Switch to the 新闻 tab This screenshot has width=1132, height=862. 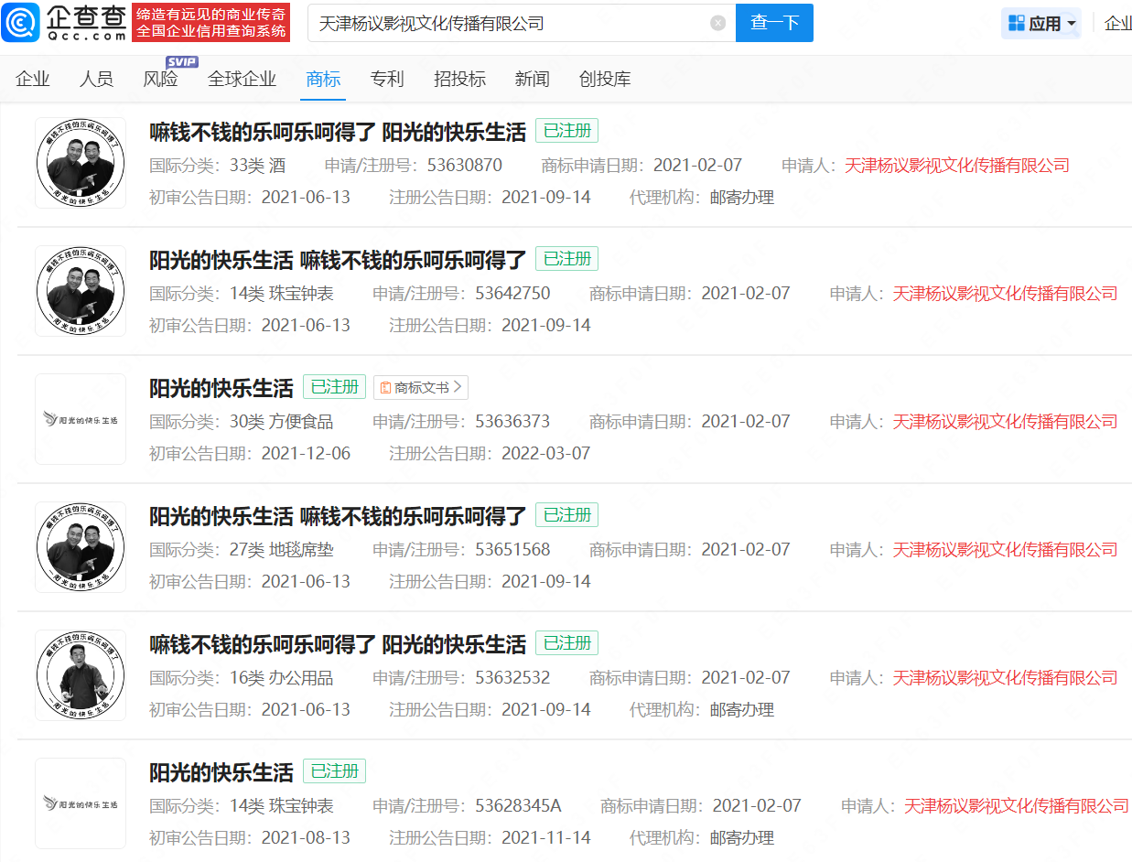pyautogui.click(x=532, y=79)
